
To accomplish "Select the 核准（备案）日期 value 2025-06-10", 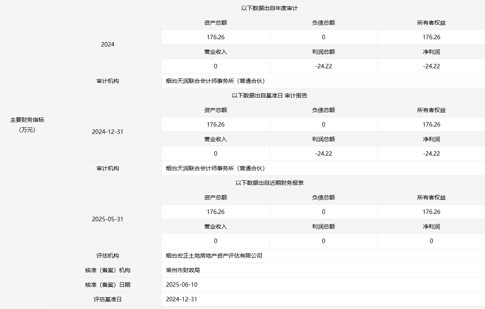I will [x=182, y=285].
